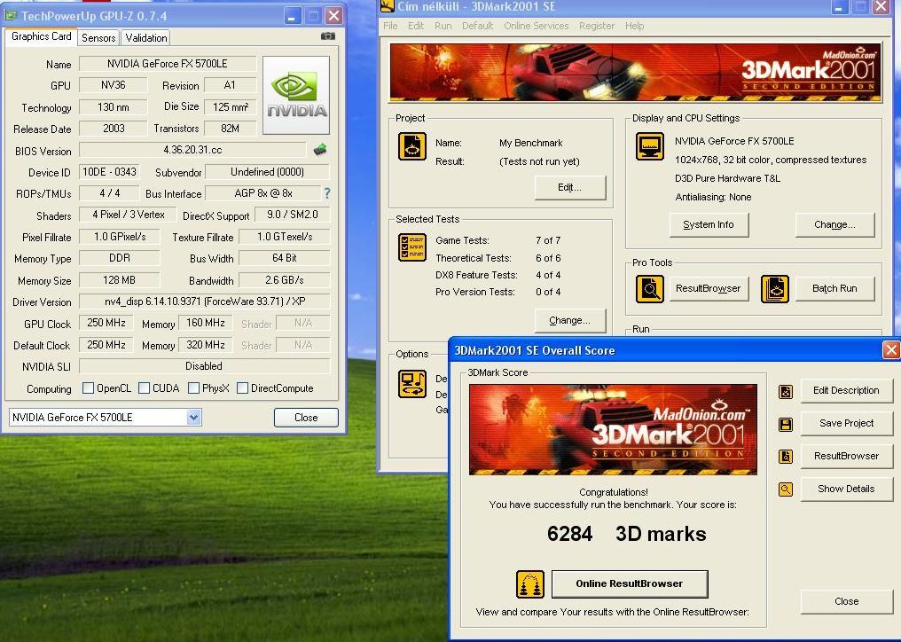Click the 6284 score value
901x642 pixels.
pyautogui.click(x=569, y=534)
